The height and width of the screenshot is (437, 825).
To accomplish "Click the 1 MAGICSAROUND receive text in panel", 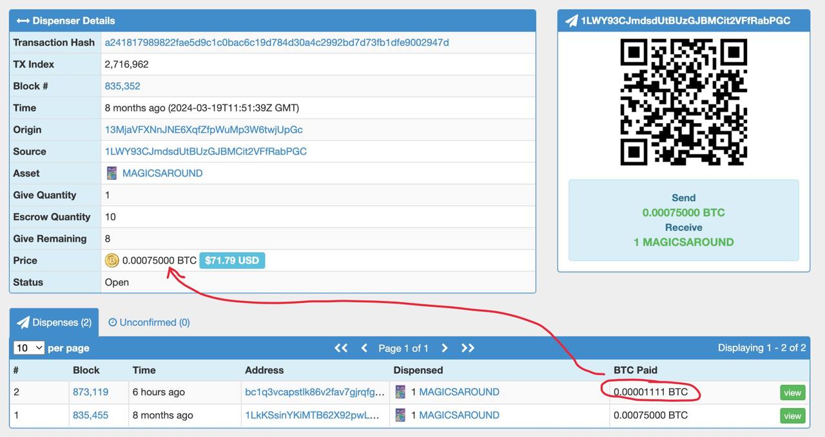I will pos(684,242).
